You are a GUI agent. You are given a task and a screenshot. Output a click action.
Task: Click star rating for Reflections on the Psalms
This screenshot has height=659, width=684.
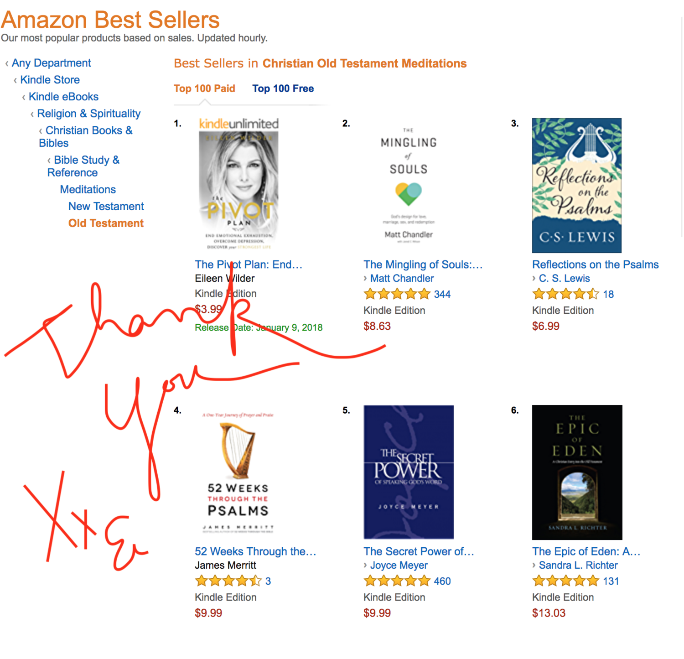(565, 294)
